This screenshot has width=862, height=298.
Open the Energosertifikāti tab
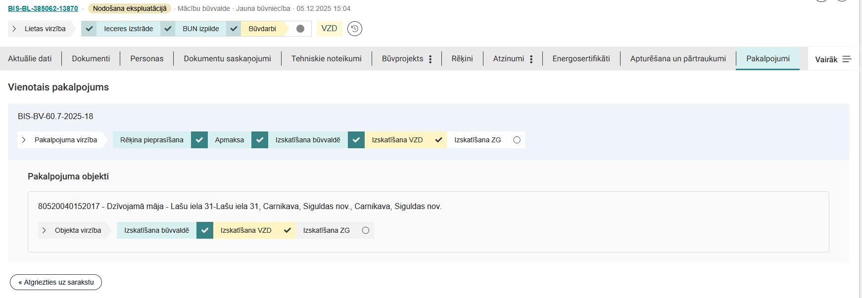tap(581, 59)
